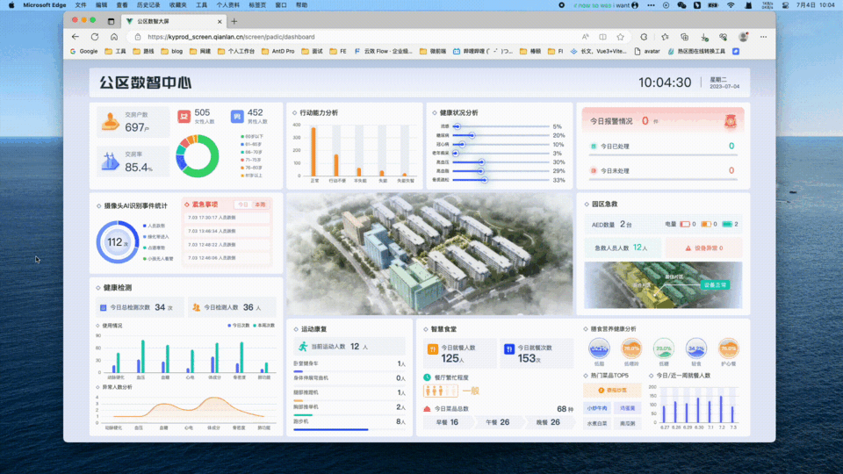The width and height of the screenshot is (843, 474).
Task: Toggle the 绿化带进入 legend entry
Action: click(156, 236)
